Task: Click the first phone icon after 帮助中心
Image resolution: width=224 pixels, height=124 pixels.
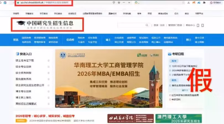Action: coord(198,25)
